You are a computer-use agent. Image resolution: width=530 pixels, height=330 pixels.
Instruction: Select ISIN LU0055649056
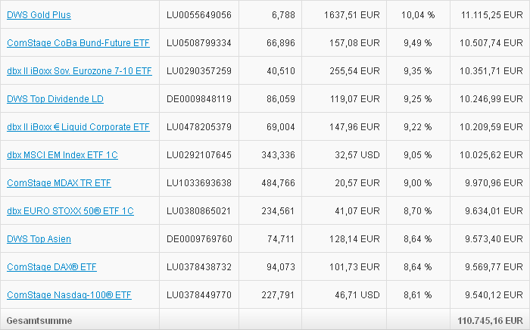[x=199, y=15]
